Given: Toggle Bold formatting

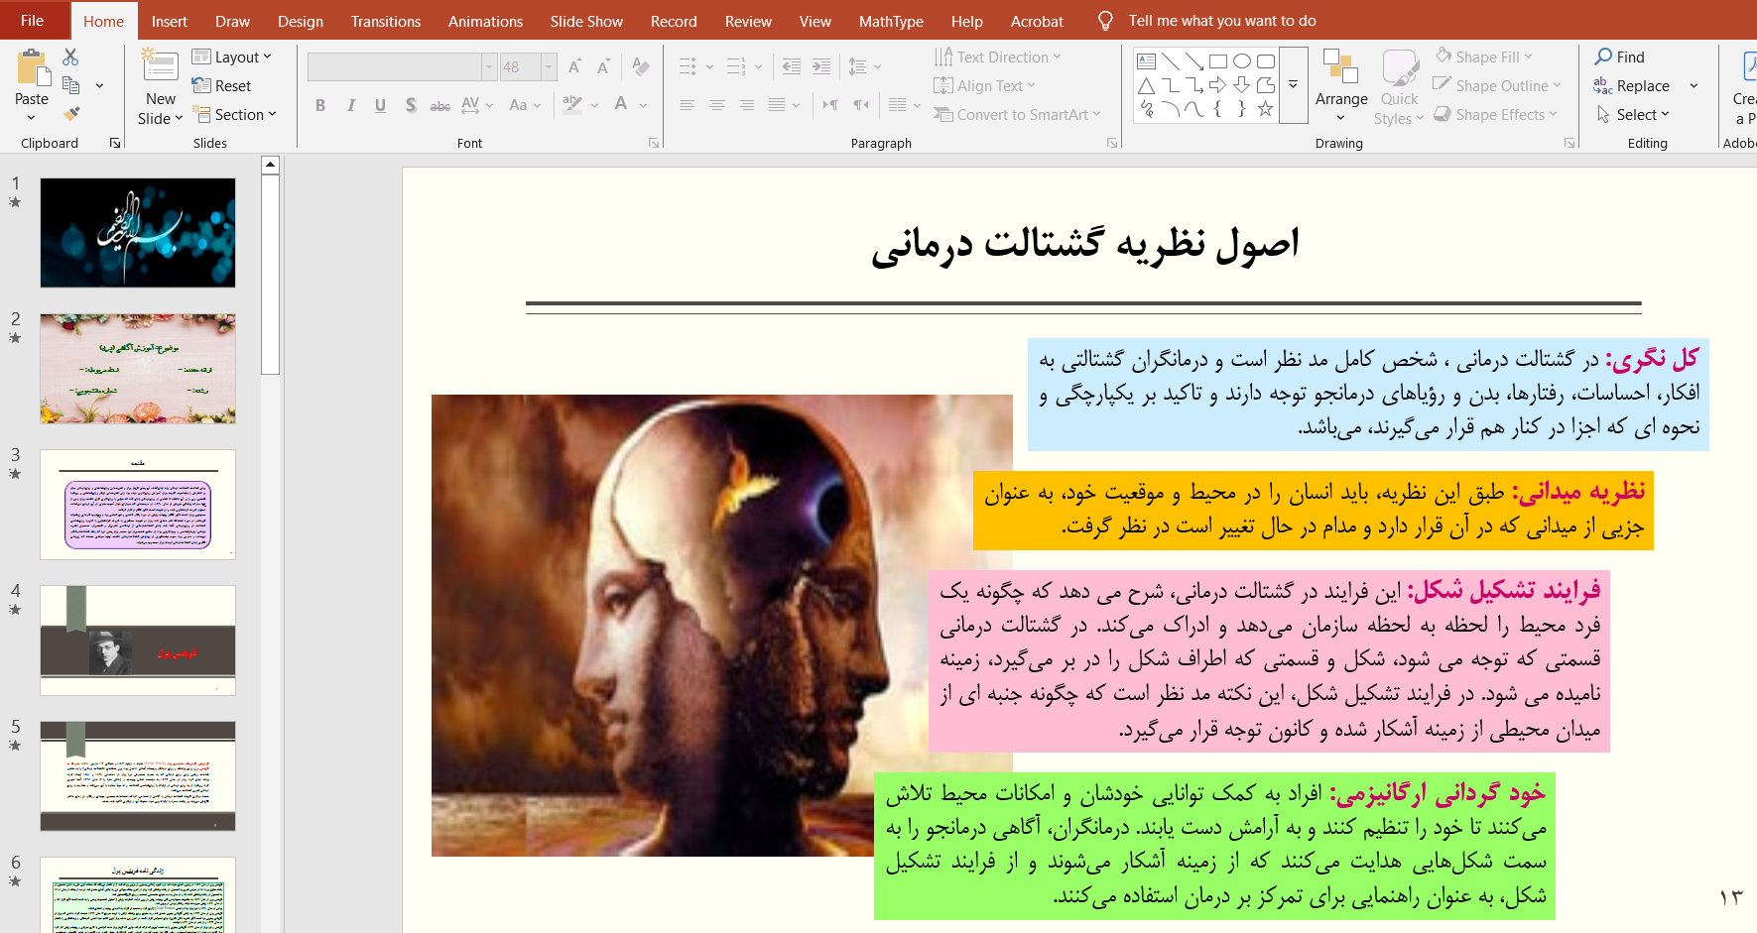Looking at the screenshot, I should tap(320, 105).
